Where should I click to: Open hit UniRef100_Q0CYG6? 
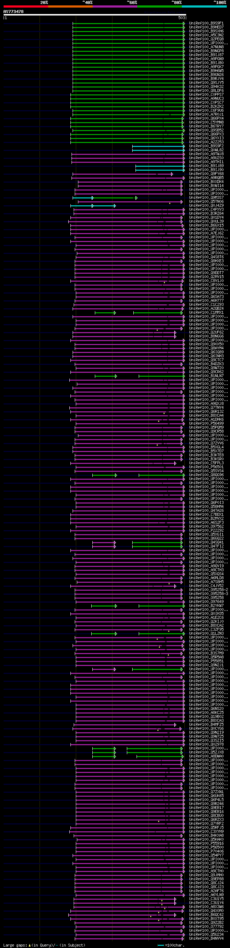click(x=206, y=729)
